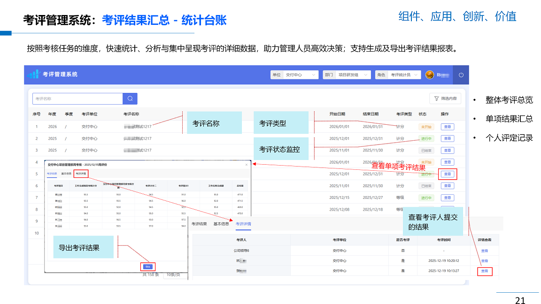
Task: Open the 筛选内容 filter button
Action: click(x=445, y=99)
